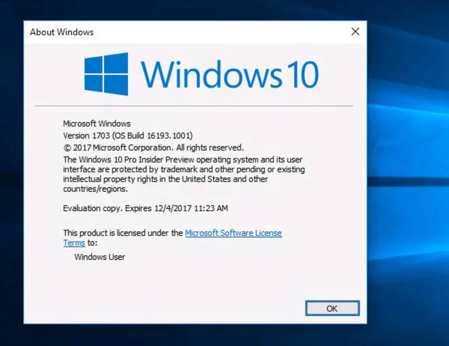Click 'This product is licensed under the' text
Viewport: 449px width, 346px height.
pos(123,233)
